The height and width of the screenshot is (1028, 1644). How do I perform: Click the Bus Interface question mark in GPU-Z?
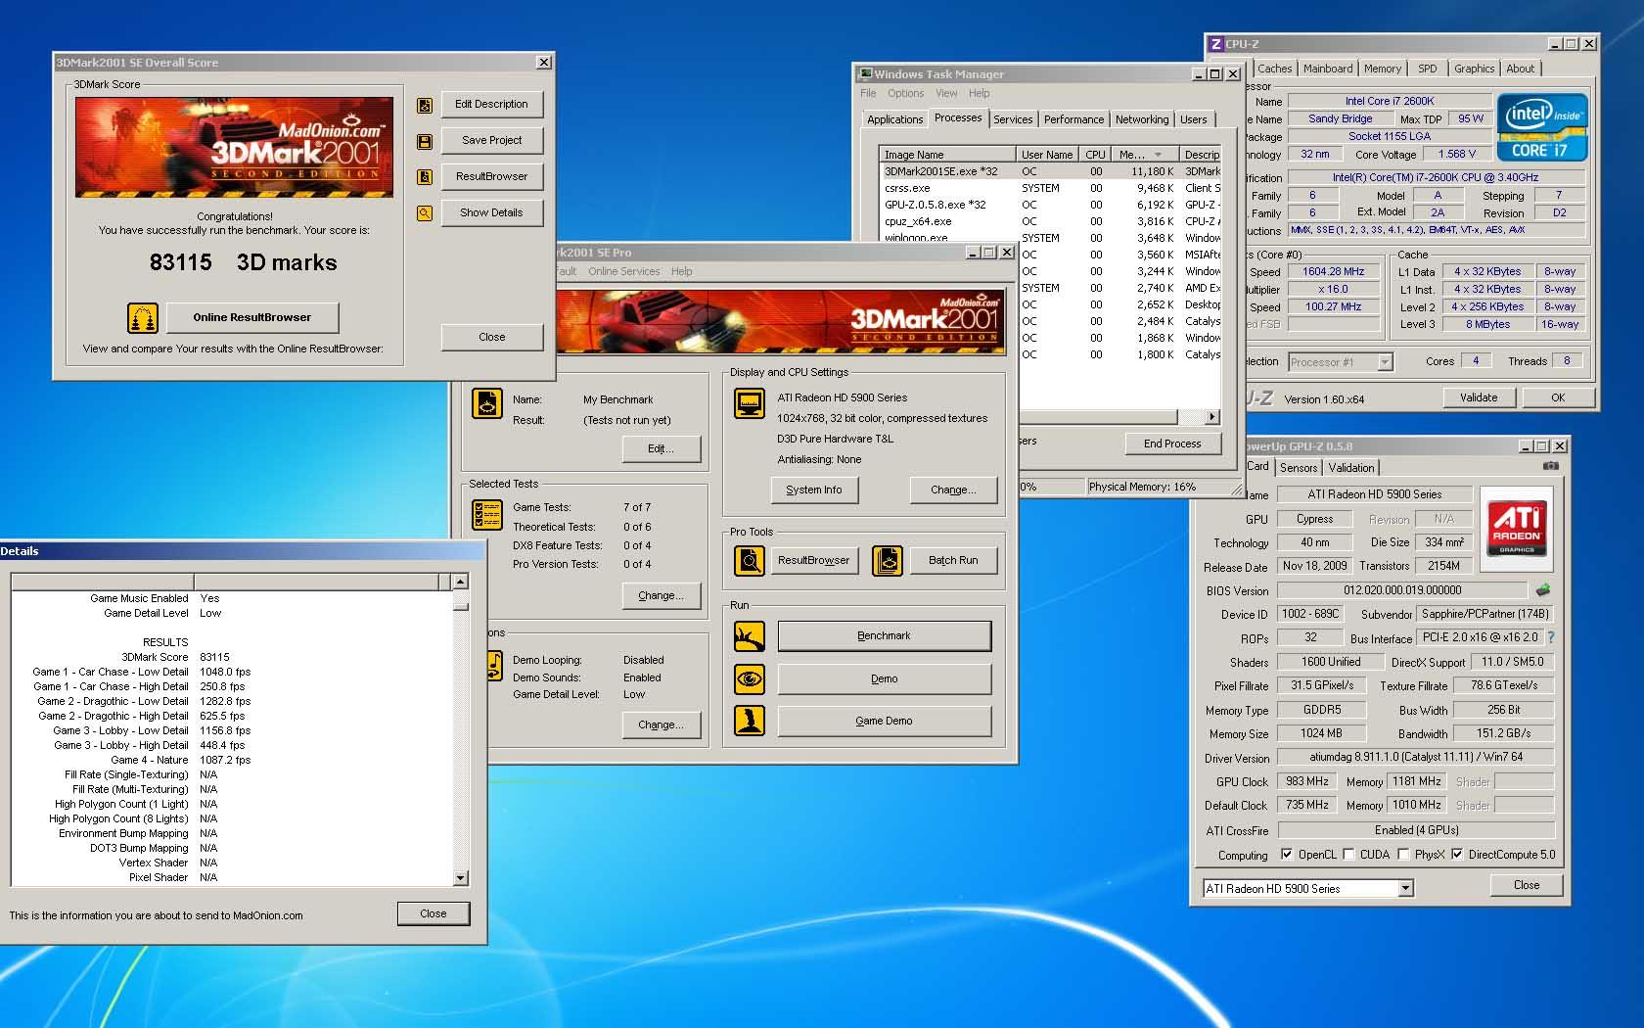pos(1551,637)
